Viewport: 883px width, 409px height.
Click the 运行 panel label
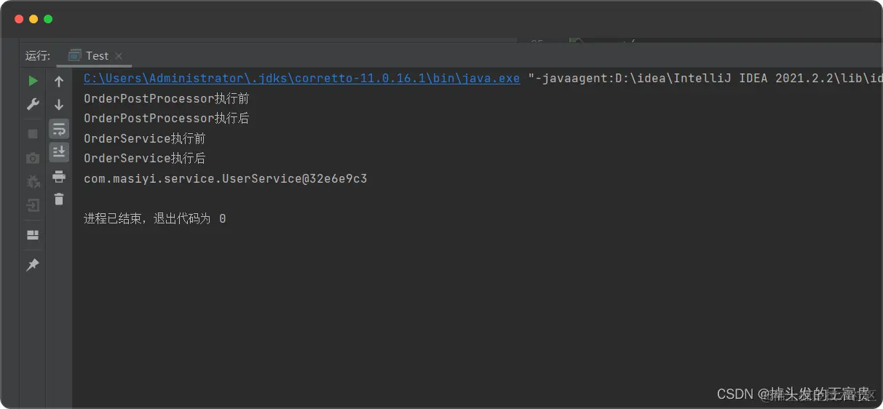tap(38, 55)
